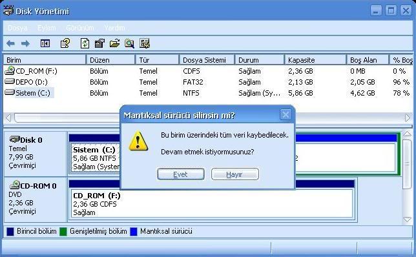Sort by the Durum column header

[260, 60]
